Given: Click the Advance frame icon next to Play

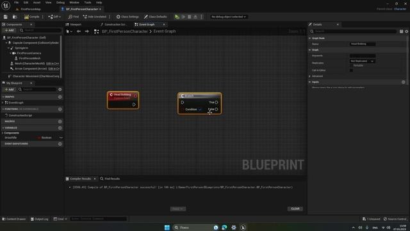Looking at the screenshot, I should point(183,17).
